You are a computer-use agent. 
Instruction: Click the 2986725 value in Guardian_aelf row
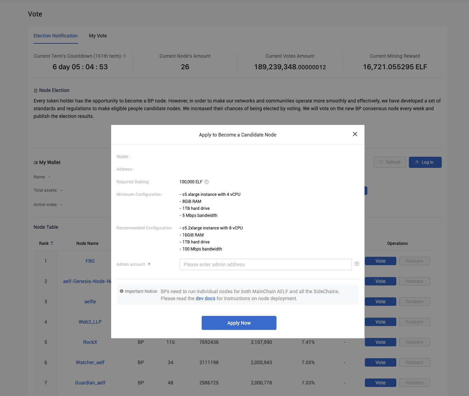(209, 383)
